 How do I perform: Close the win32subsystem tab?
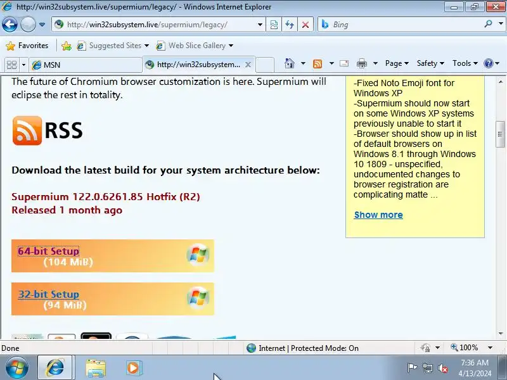pos(248,65)
